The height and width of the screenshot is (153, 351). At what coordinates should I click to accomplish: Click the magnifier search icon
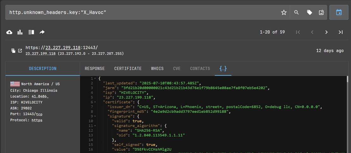(296, 13)
